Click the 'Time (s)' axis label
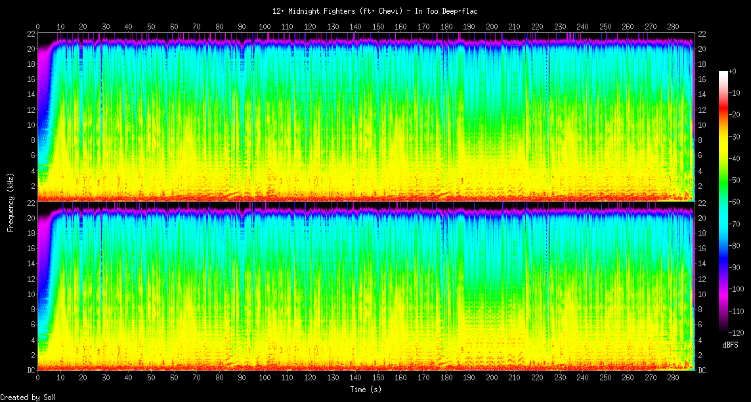The height and width of the screenshot is (402, 751). pyautogui.click(x=366, y=390)
